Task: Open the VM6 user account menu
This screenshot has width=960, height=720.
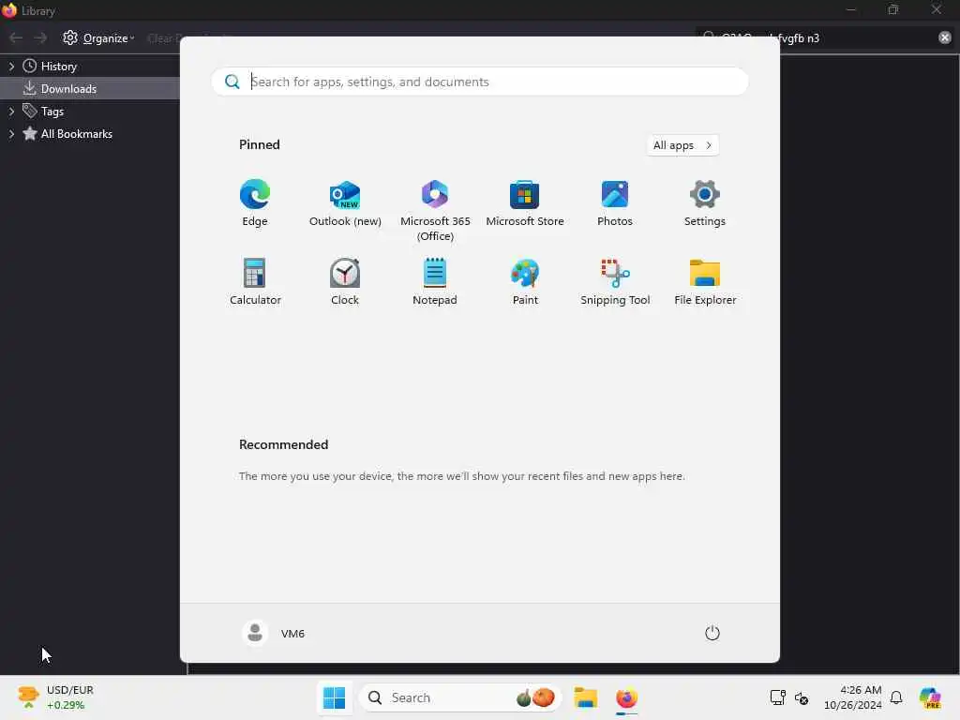Action: point(274,633)
